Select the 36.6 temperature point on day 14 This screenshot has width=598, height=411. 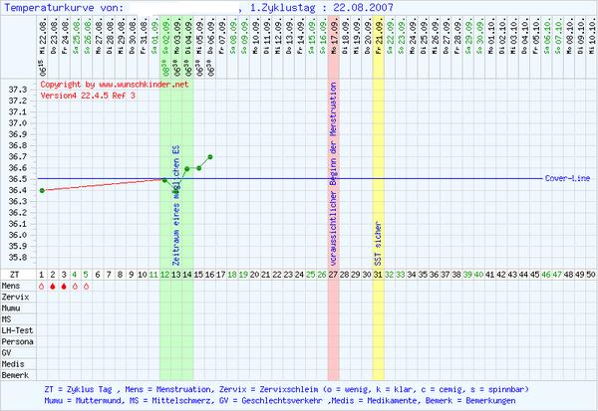(x=187, y=168)
